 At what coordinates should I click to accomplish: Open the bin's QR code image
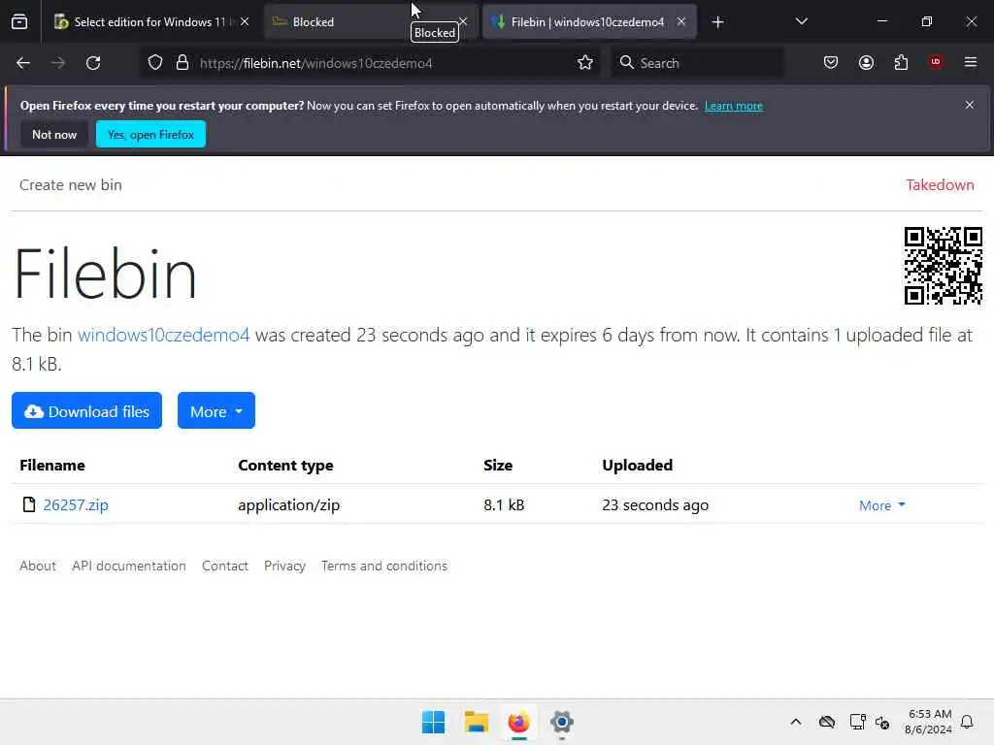(944, 266)
